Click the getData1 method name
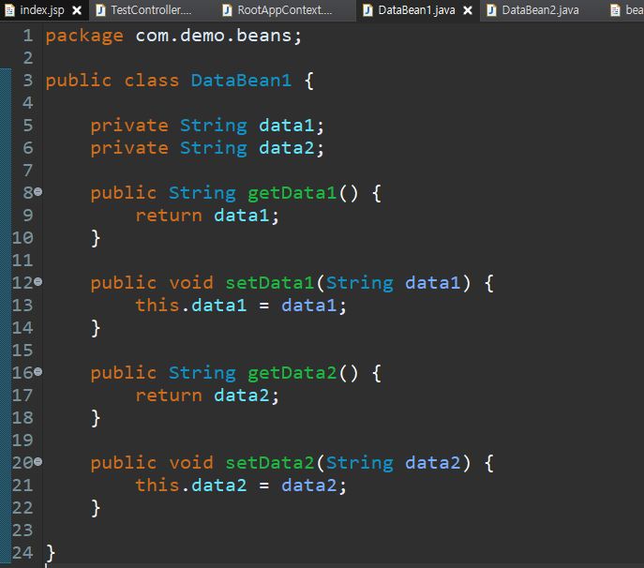Screen dimensions: 644x568 click(x=292, y=193)
